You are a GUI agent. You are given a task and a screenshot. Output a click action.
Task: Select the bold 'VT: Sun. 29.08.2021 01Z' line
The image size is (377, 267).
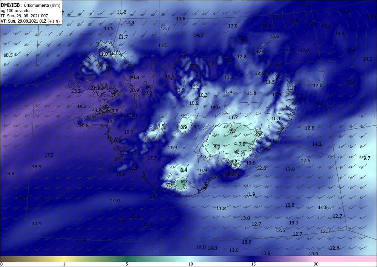(x=23, y=21)
